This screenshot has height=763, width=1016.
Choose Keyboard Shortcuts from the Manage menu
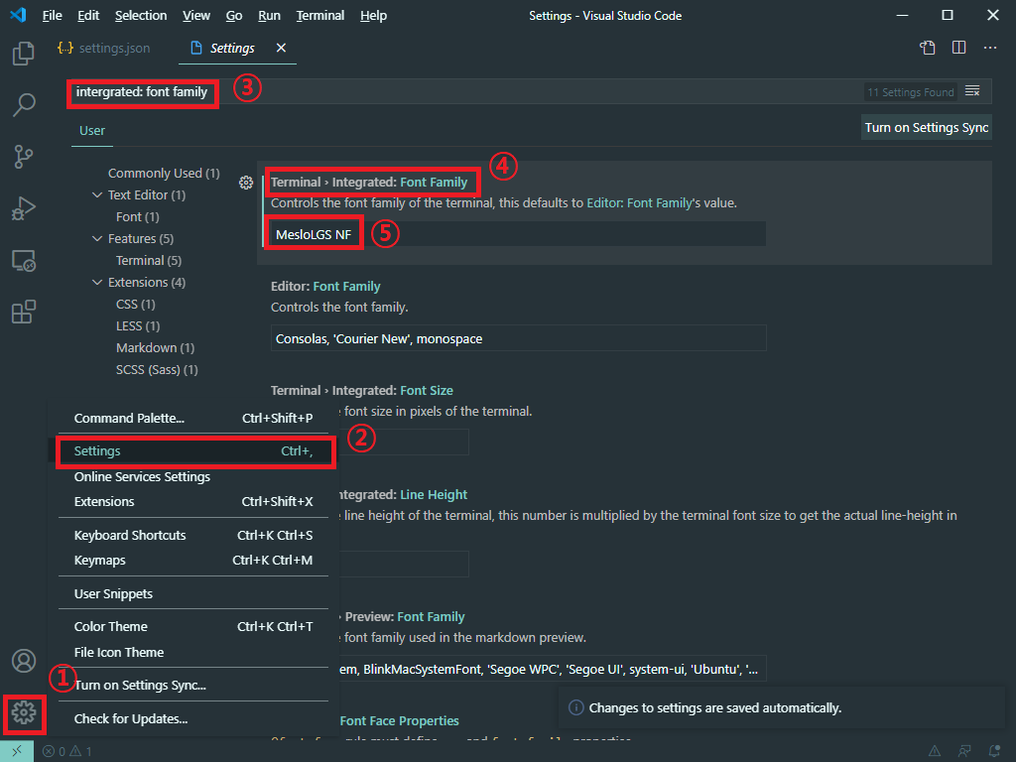click(x=193, y=536)
